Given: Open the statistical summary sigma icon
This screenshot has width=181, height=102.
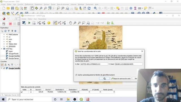Looking at the screenshot, I should 135,8.
